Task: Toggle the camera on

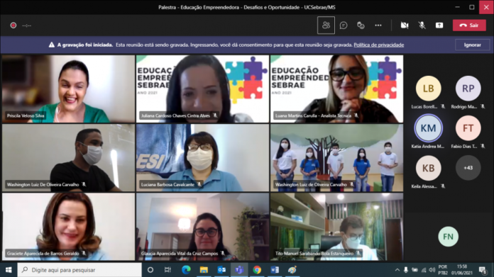Action: [405, 26]
